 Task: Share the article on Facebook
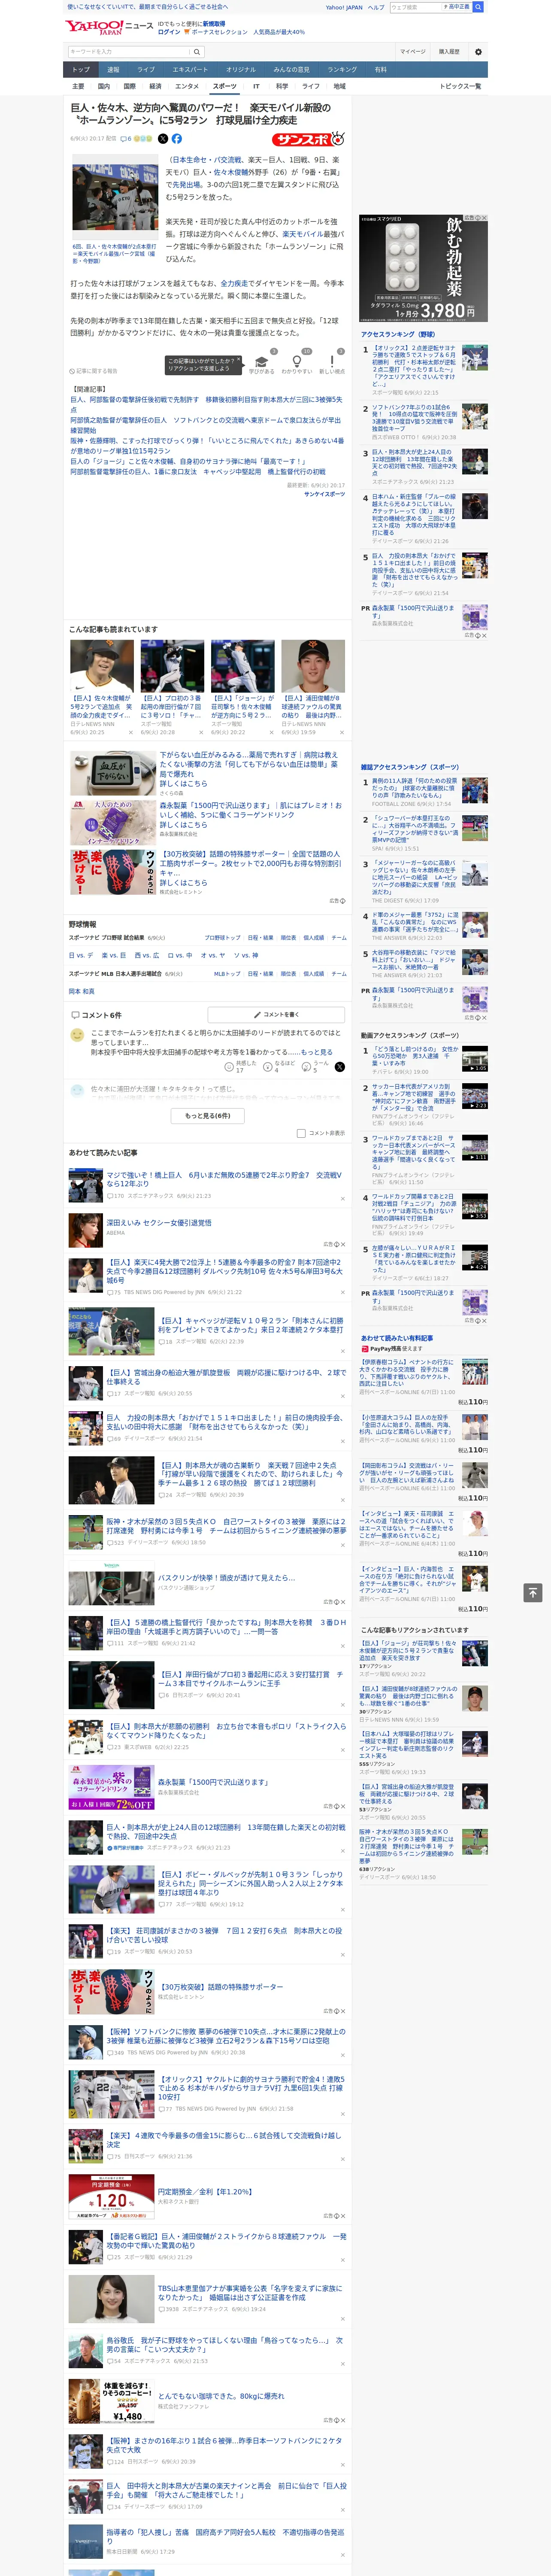[x=176, y=139]
